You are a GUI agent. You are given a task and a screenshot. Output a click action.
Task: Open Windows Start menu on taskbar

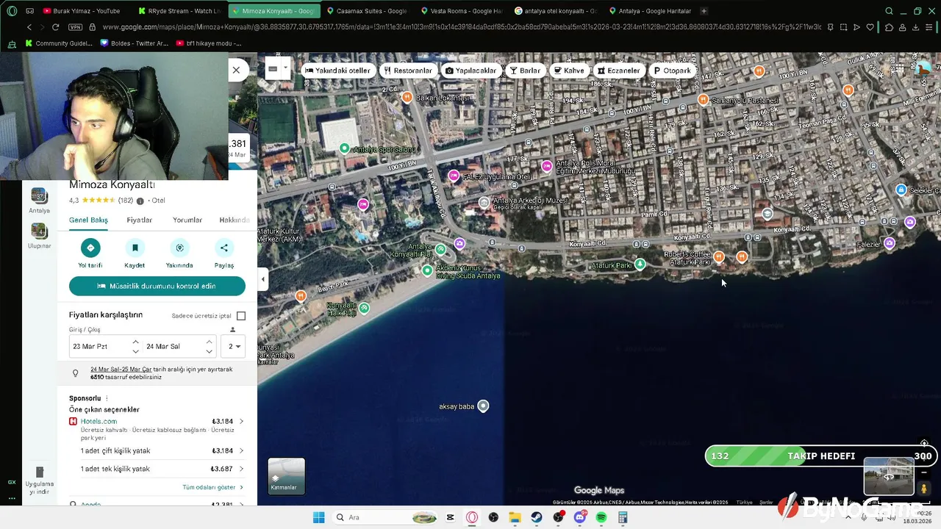(318, 517)
